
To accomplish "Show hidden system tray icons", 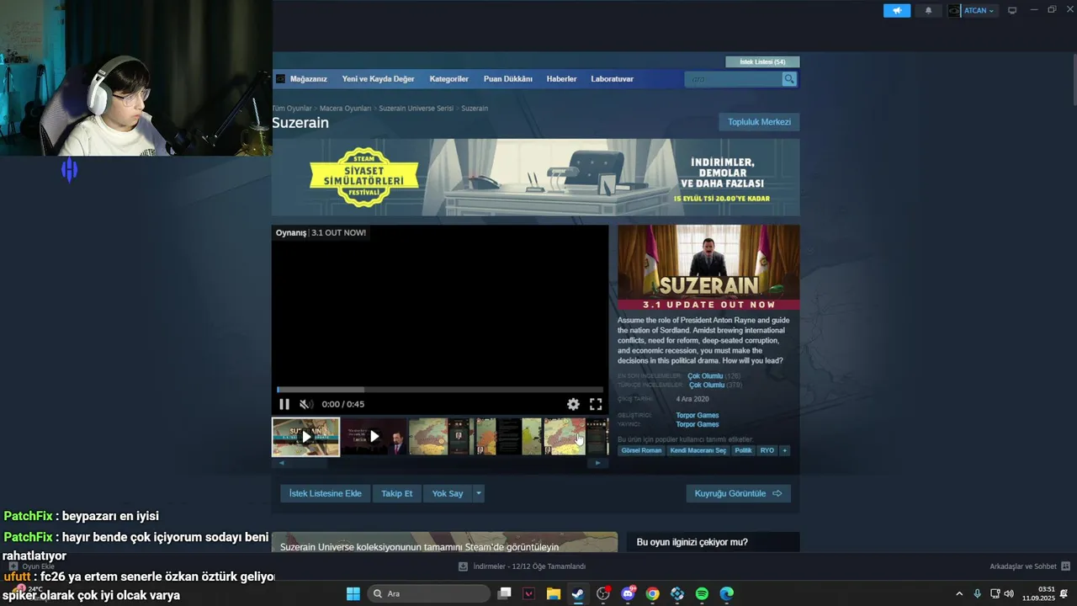I will pos(959,593).
